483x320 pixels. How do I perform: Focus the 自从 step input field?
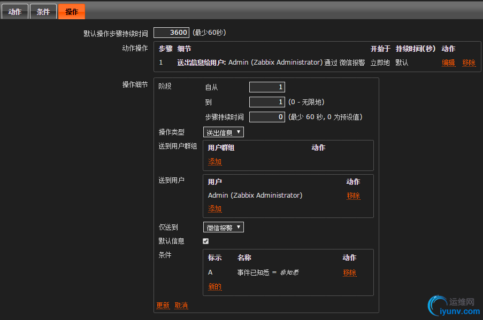(x=267, y=87)
